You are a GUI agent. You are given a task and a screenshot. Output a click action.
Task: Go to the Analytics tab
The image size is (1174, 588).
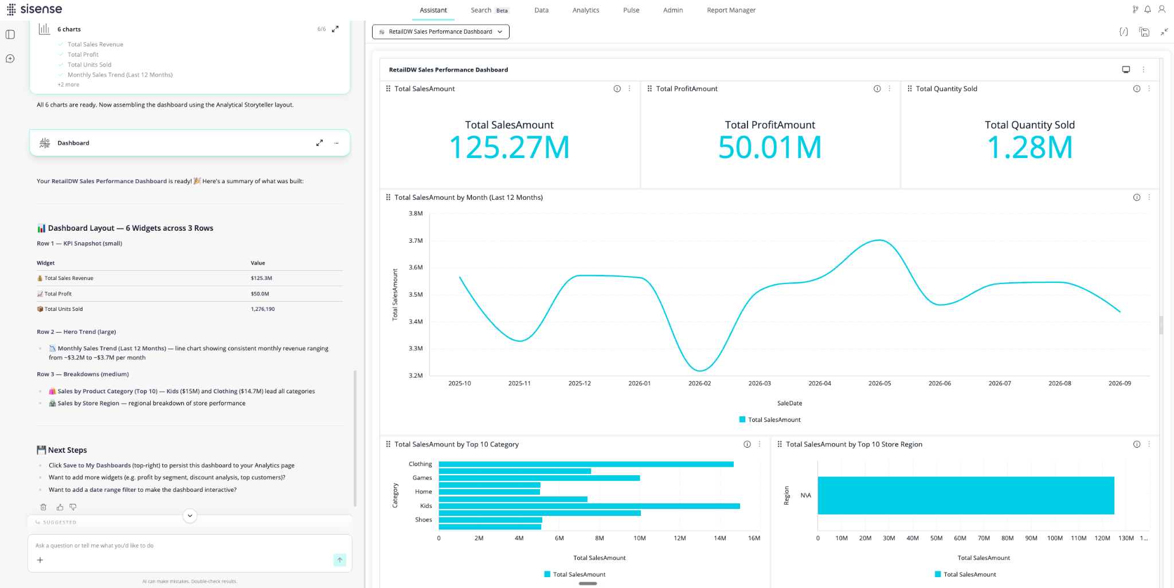coord(586,10)
